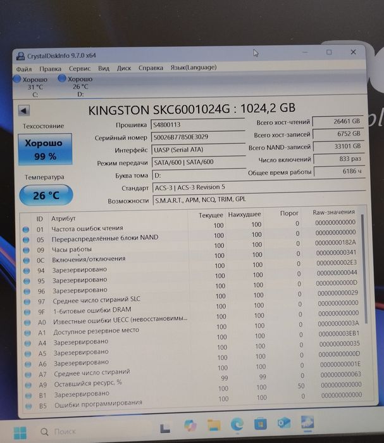Click status dot for 09 Часы работы
384x443 pixels.
(26, 250)
